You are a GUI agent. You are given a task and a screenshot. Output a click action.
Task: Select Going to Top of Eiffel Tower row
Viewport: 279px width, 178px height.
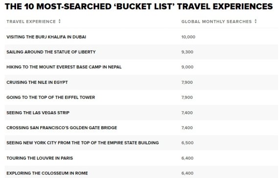(141, 98)
